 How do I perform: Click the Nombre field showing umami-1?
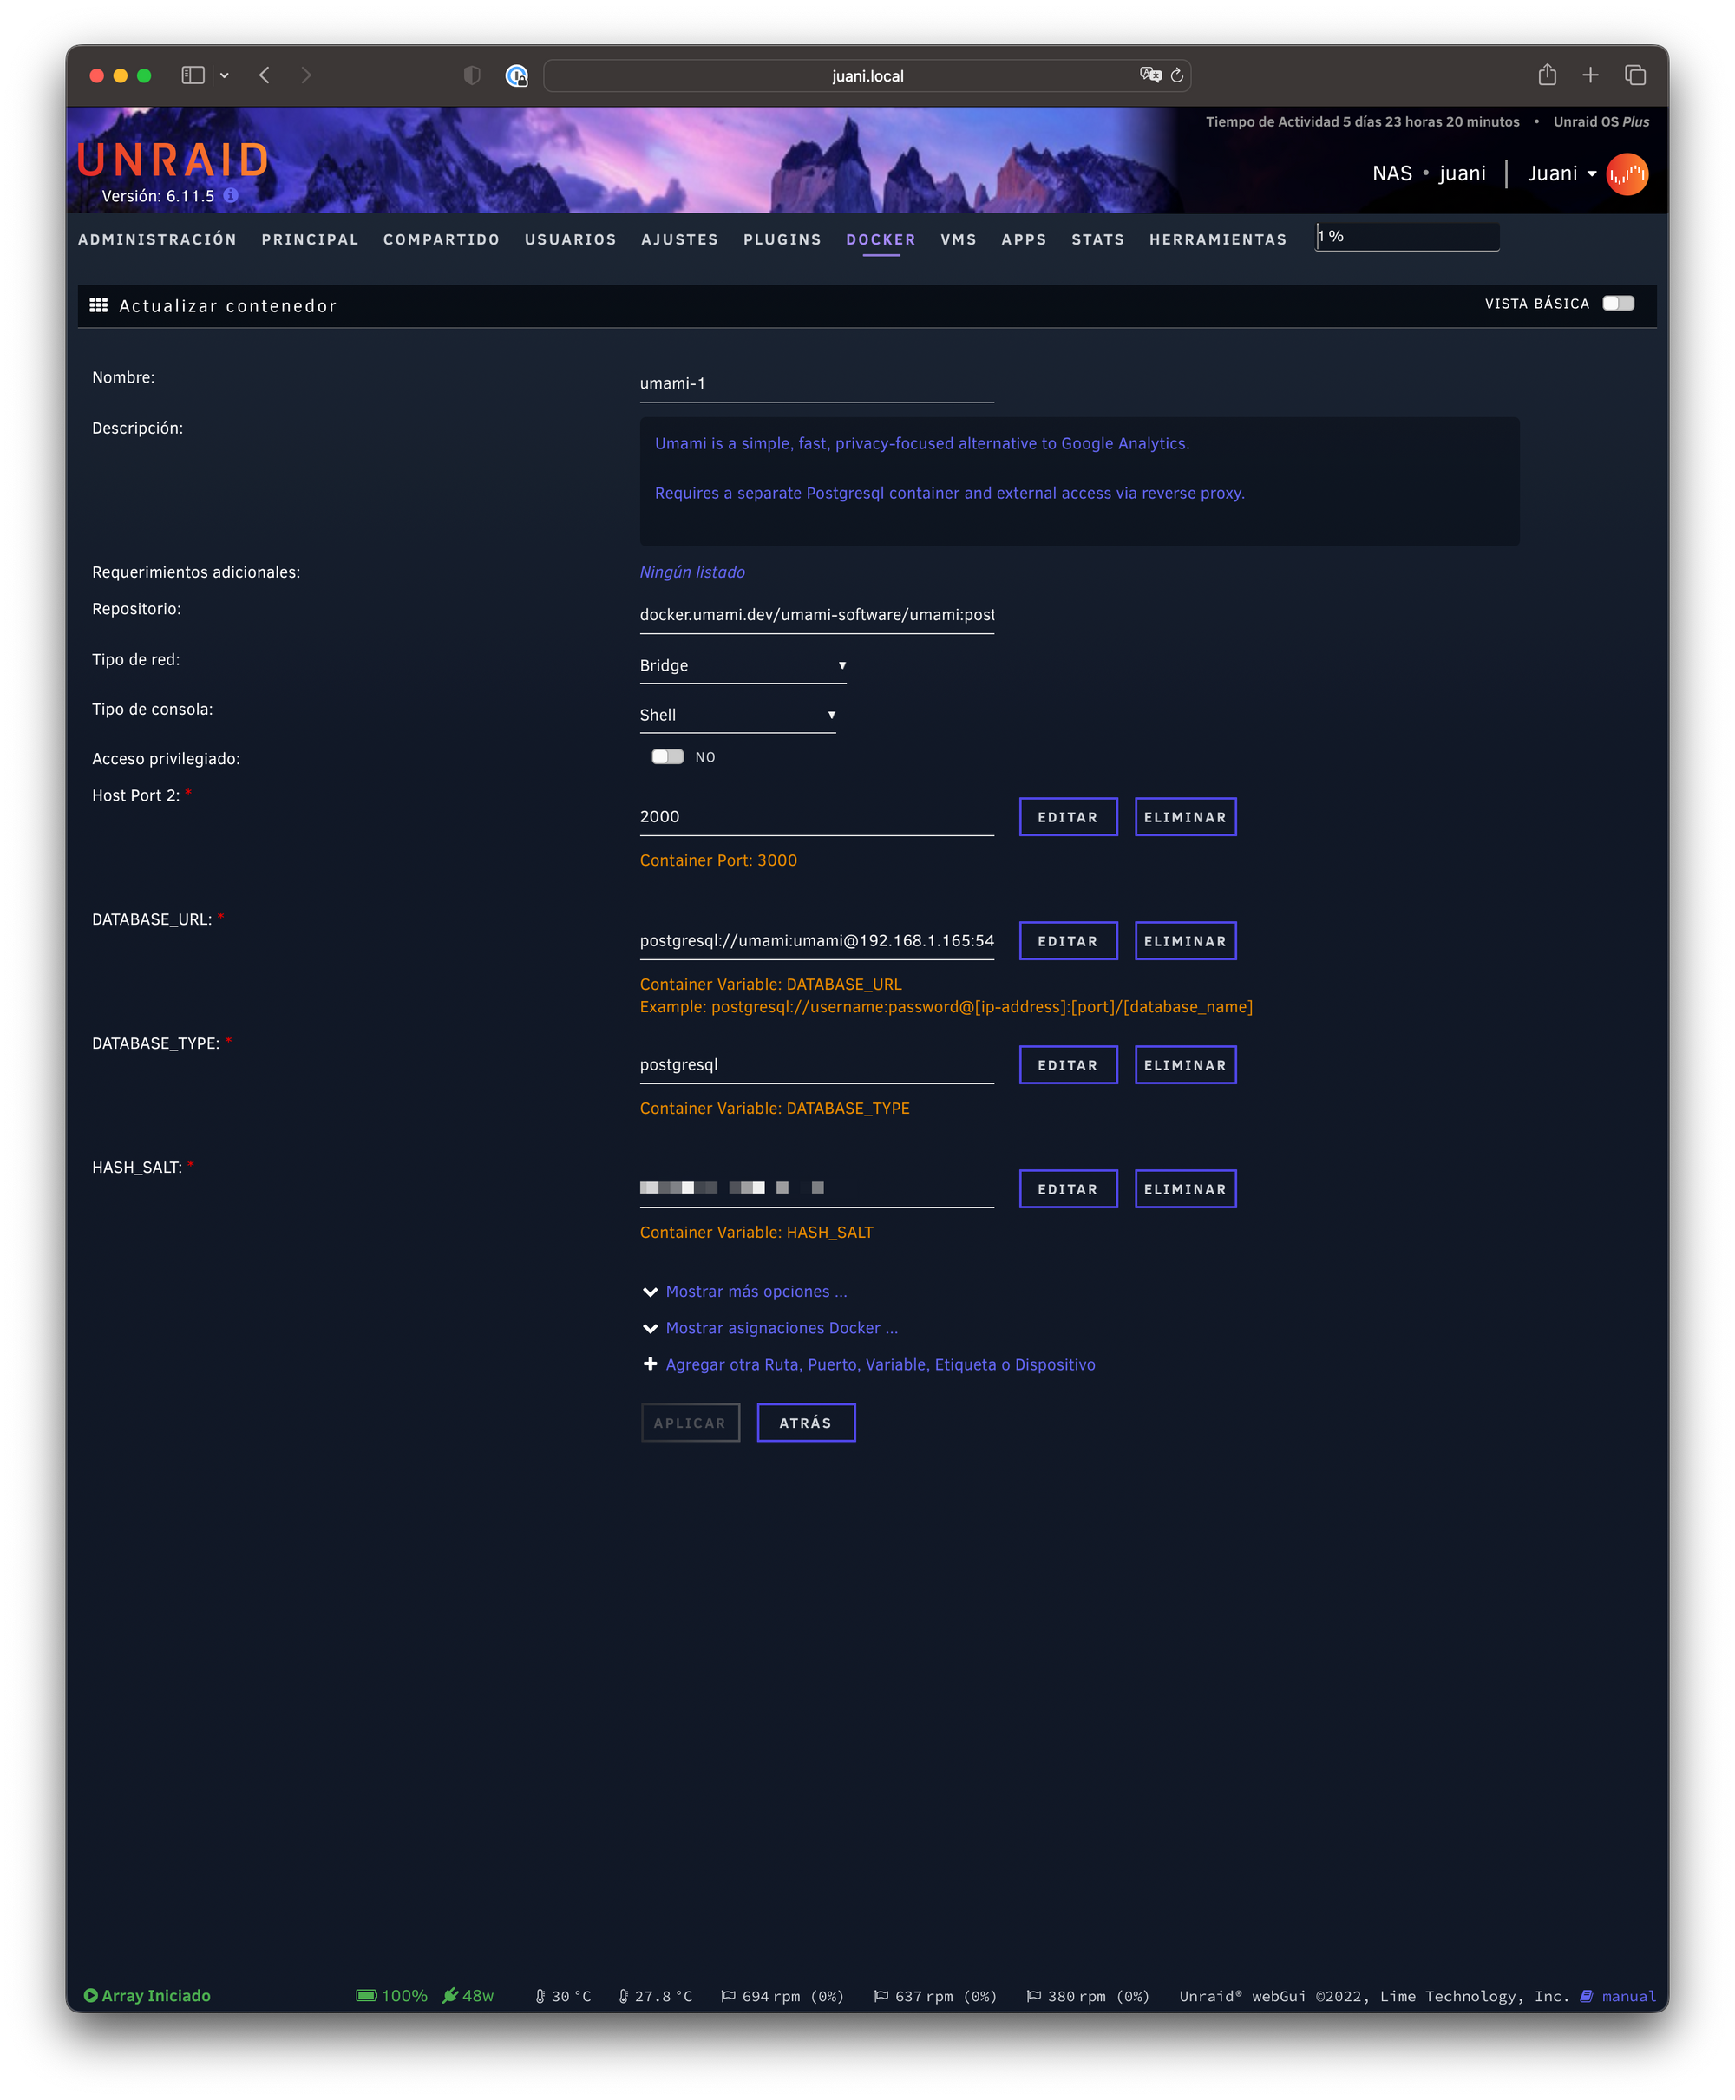(x=816, y=383)
